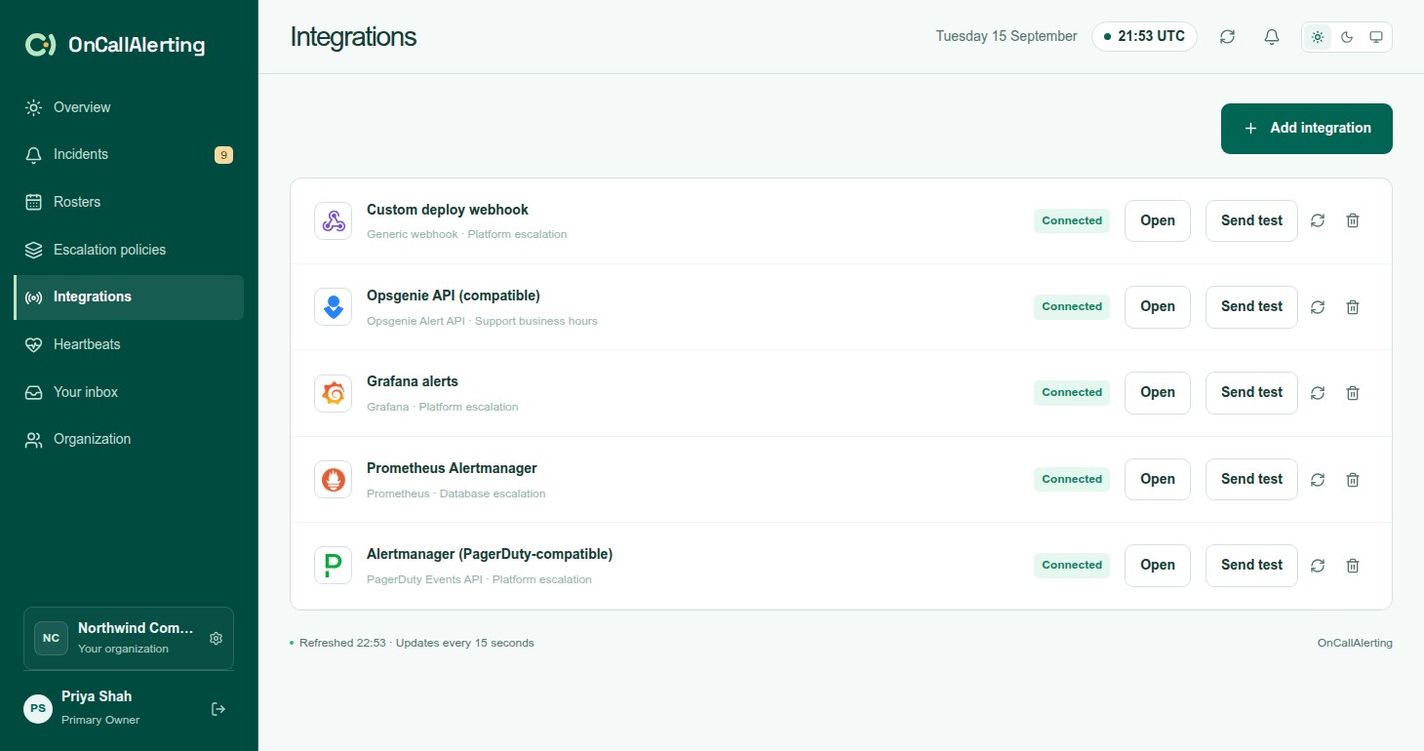Viewport: 1424px width, 751px height.
Task: Delete Opsgenie API integration
Action: pos(1353,306)
